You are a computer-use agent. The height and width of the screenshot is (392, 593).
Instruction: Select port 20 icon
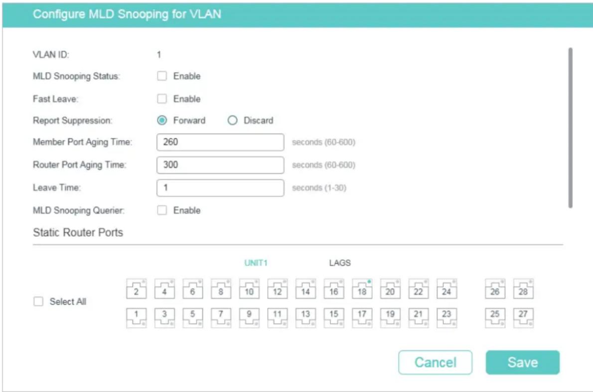point(390,289)
